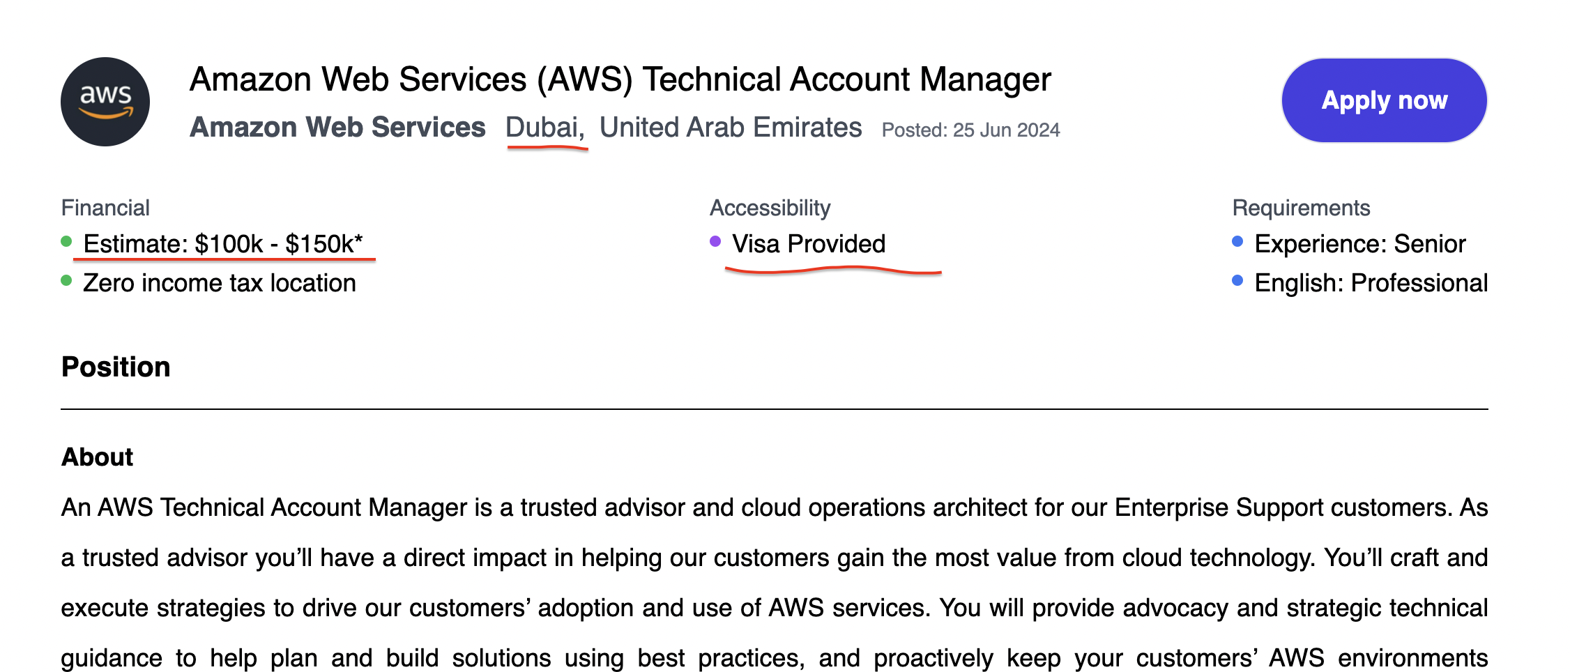This screenshot has width=1570, height=672.
Task: Click the Financial category label
Action: (105, 208)
